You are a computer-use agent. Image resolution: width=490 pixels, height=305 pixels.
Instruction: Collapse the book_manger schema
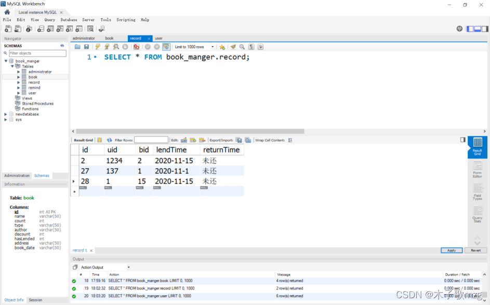(6, 61)
